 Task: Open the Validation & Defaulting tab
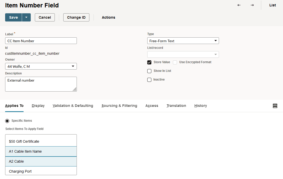tap(73, 106)
